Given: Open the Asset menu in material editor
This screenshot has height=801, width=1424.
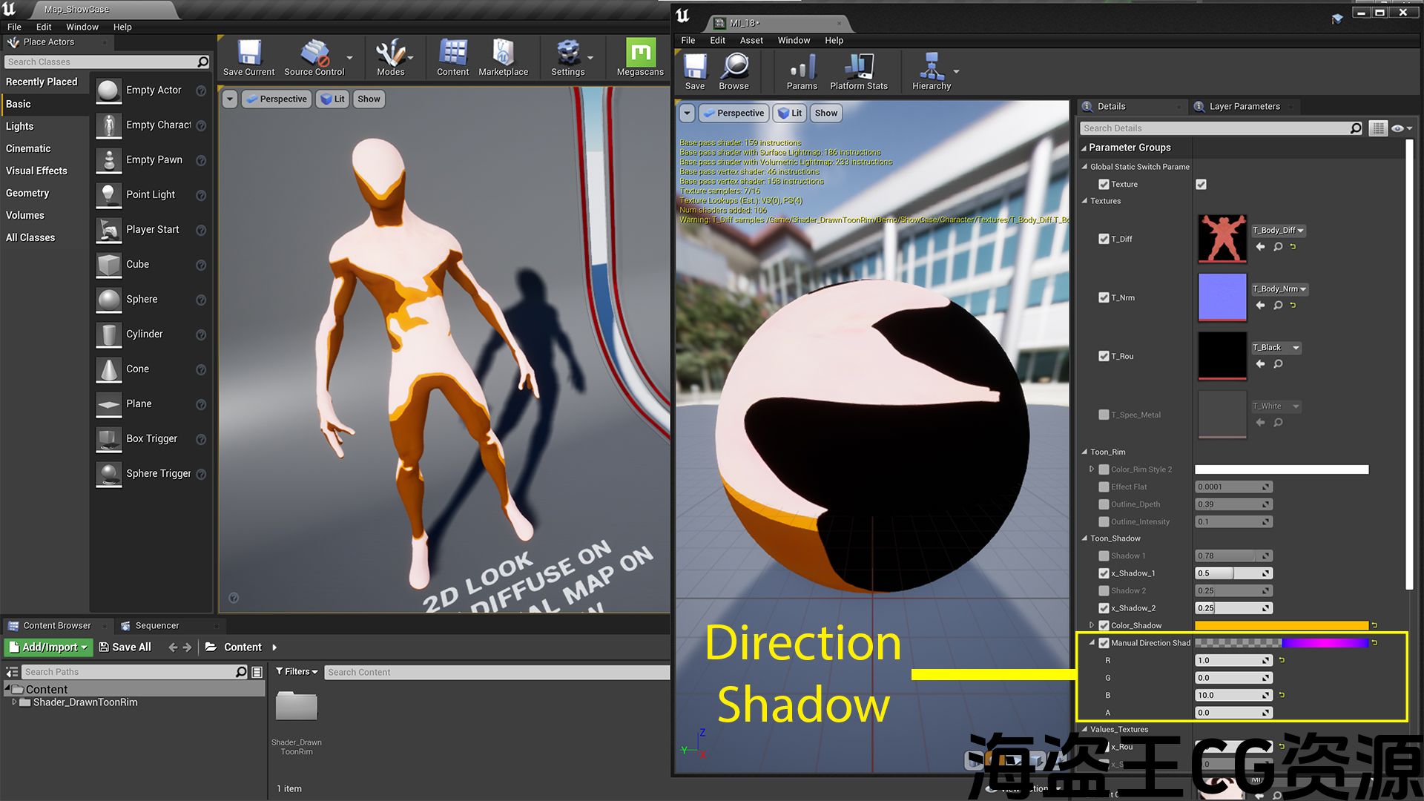Looking at the screenshot, I should (751, 40).
